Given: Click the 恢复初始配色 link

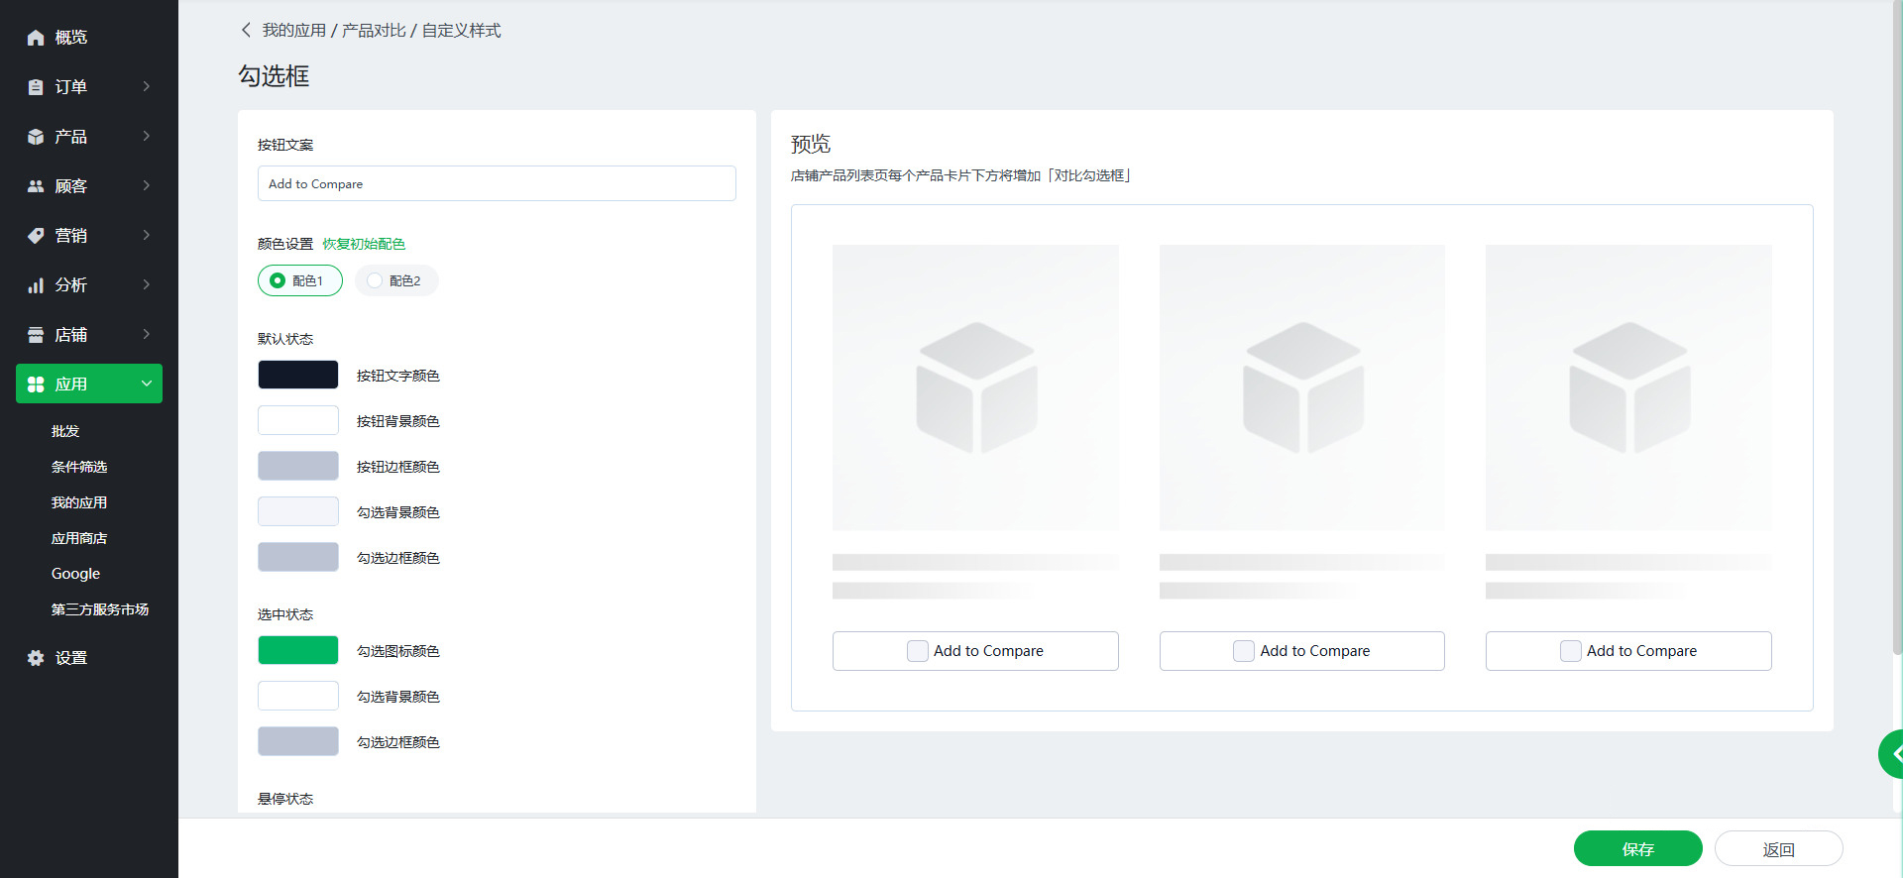Looking at the screenshot, I should [x=364, y=244].
